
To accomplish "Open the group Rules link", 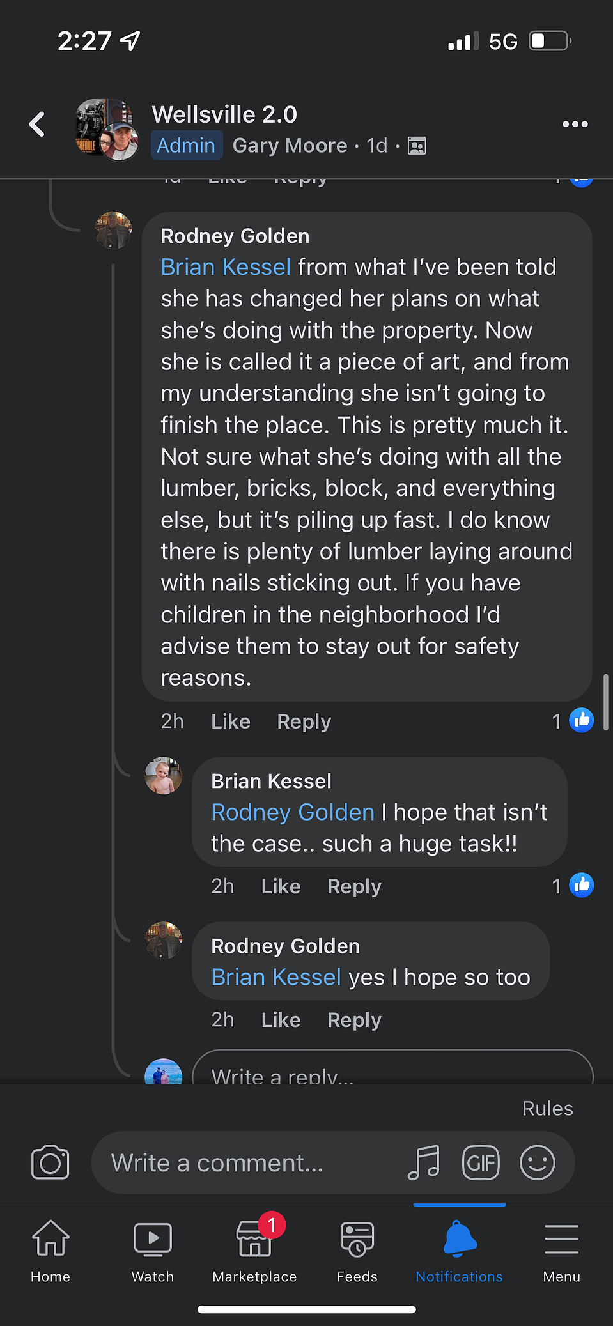I will tap(547, 1108).
